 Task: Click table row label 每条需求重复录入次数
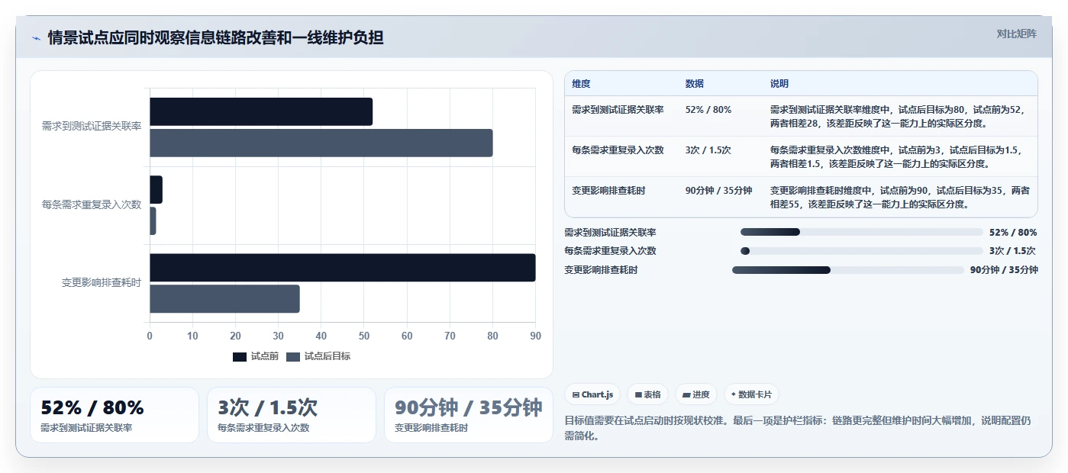[x=618, y=150]
